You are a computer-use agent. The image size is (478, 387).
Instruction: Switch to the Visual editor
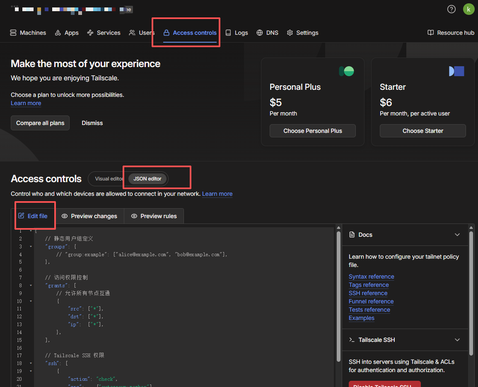click(109, 178)
